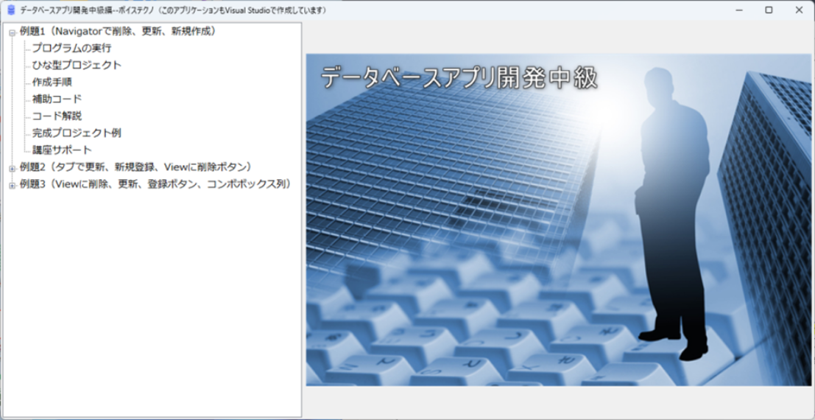Minimize the application window
This screenshot has width=815, height=420.
click(x=738, y=10)
